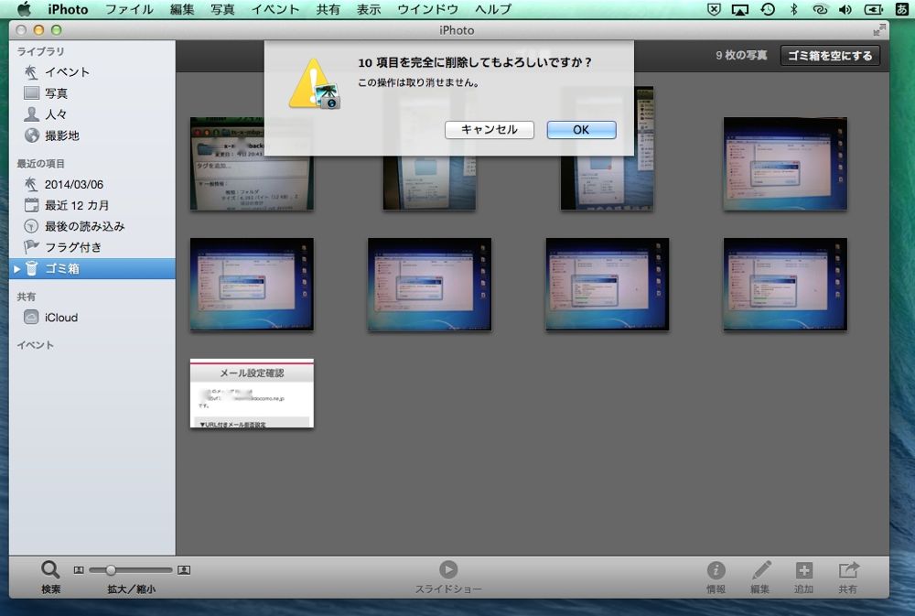Click the キャンセル button in the dialog
Image resolution: width=915 pixels, height=616 pixels.
pyautogui.click(x=489, y=130)
